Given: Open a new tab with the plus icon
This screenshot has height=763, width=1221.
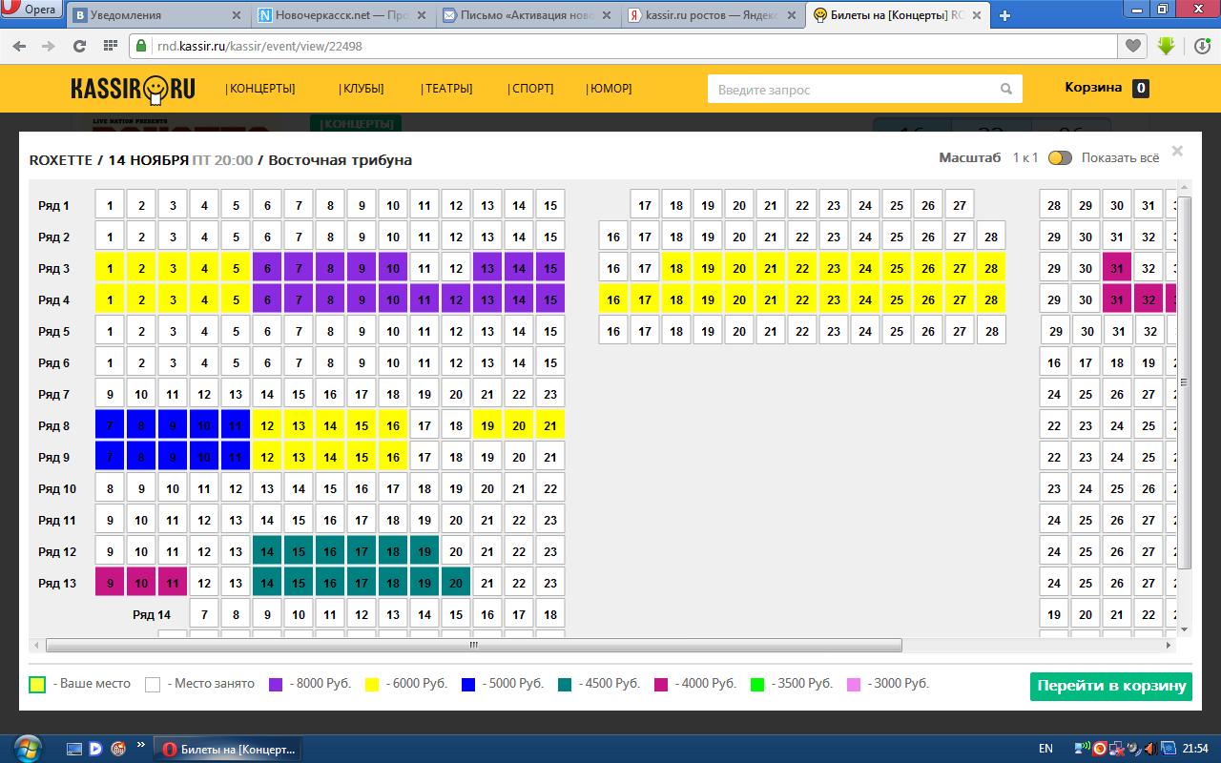Looking at the screenshot, I should pyautogui.click(x=1004, y=15).
